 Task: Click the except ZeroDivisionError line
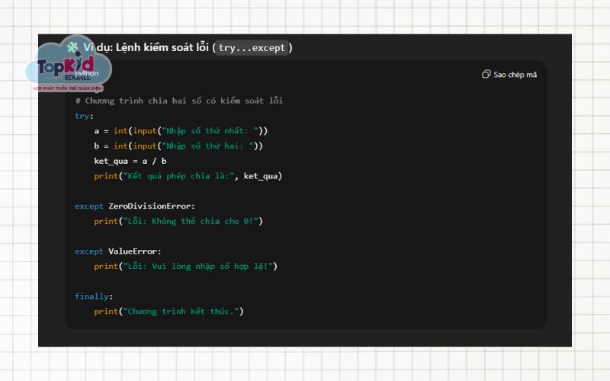coord(135,206)
